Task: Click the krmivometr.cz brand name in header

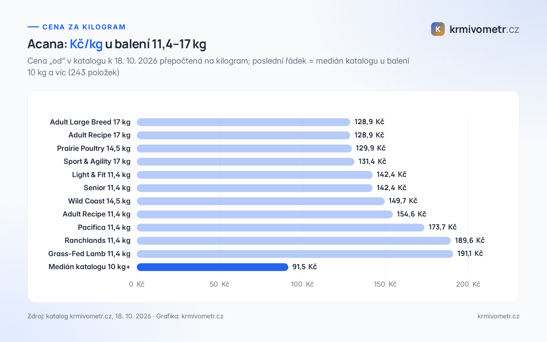Action: (x=484, y=29)
